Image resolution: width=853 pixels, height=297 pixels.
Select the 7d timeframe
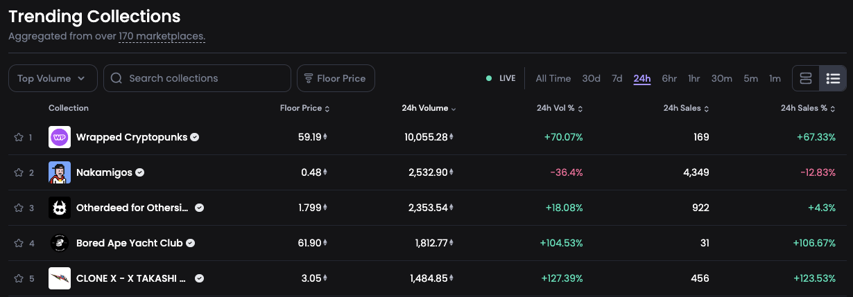617,78
